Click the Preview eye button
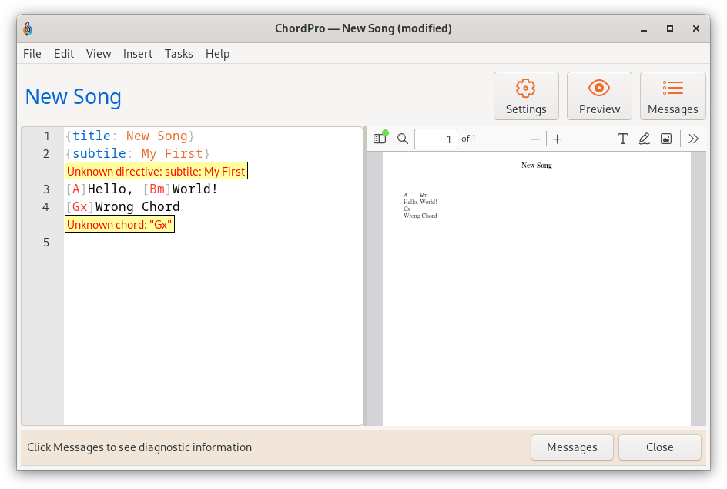727x489 pixels. (599, 96)
